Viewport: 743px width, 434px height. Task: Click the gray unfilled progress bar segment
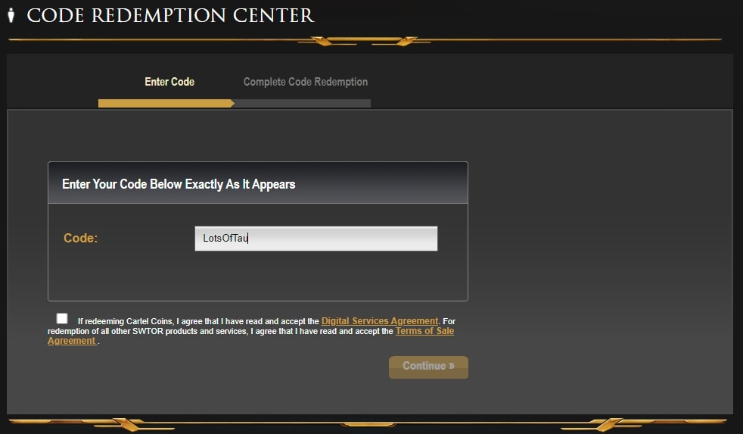pos(303,104)
